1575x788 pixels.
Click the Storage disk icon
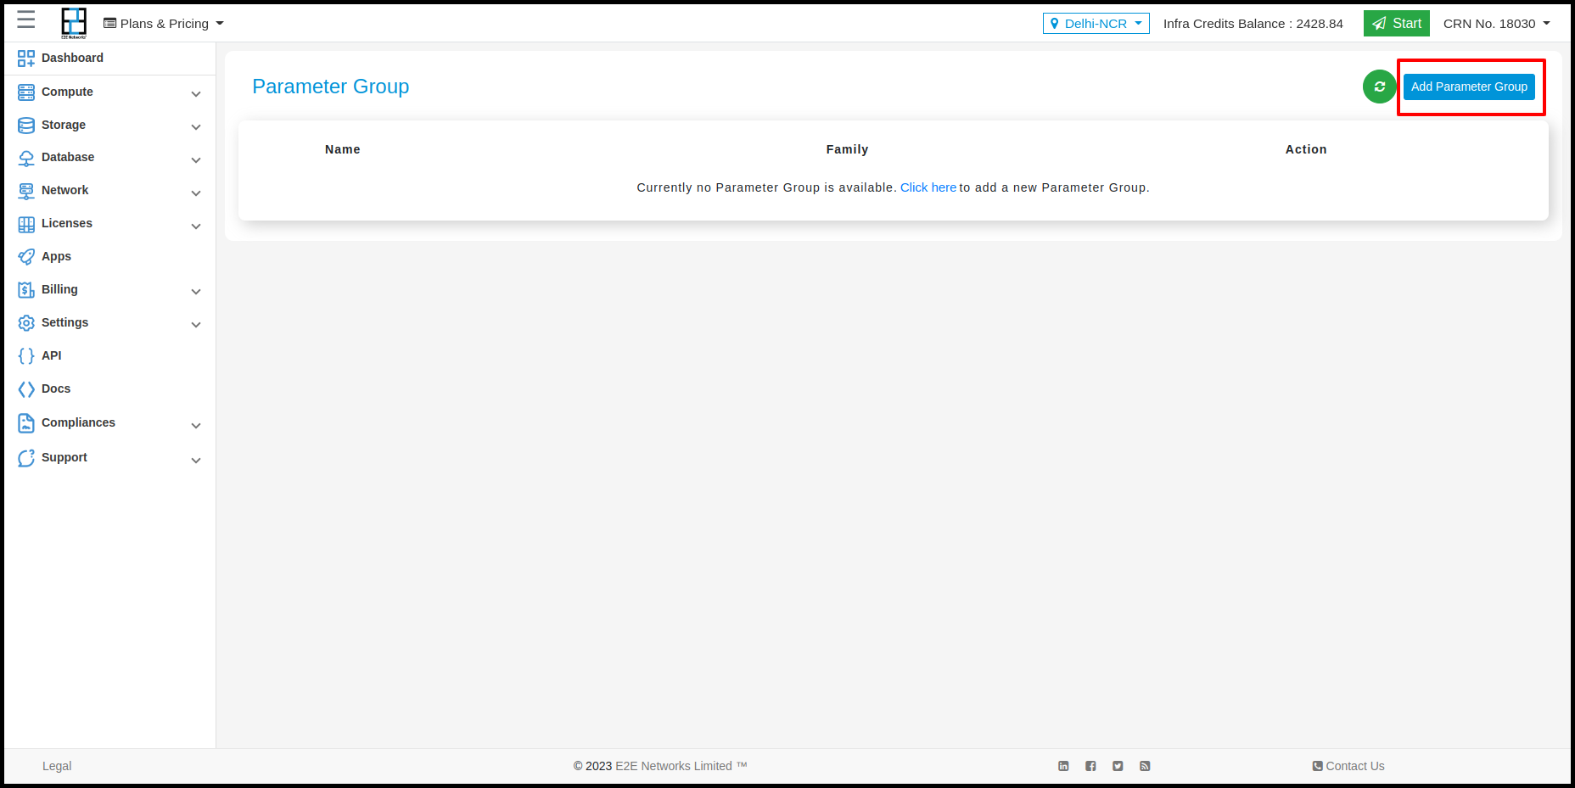click(26, 126)
